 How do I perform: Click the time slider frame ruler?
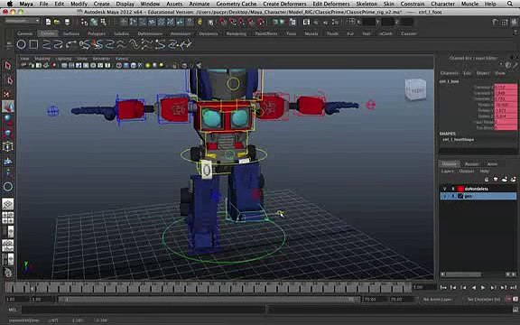(209, 287)
